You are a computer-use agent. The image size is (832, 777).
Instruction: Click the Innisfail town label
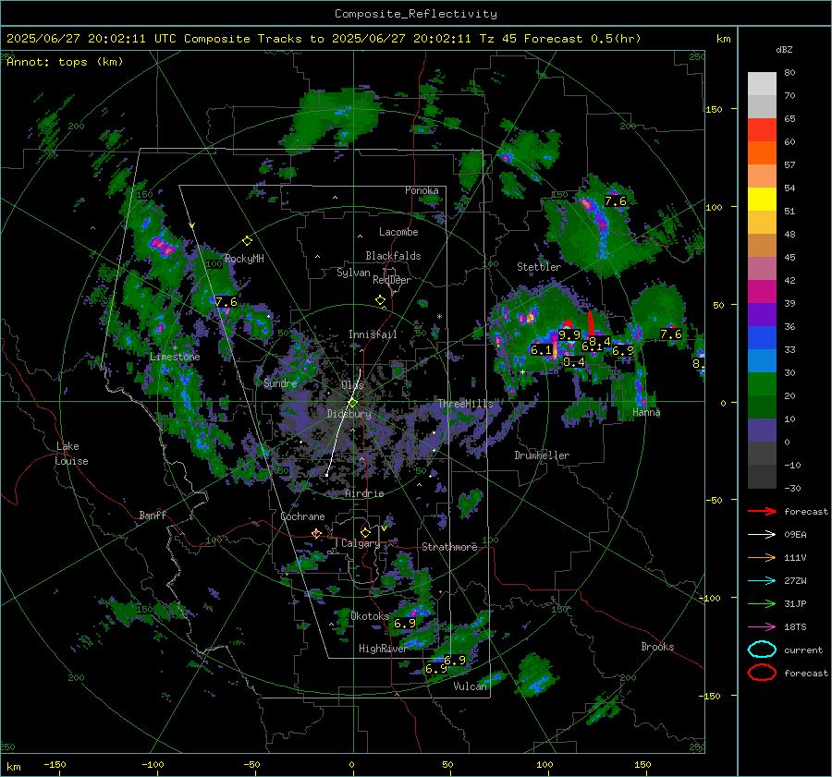click(373, 334)
